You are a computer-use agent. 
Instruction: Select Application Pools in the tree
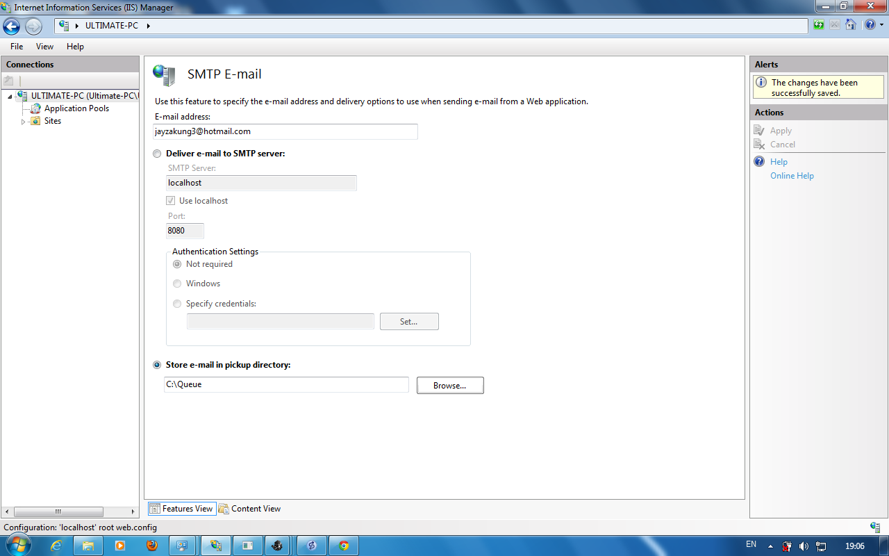click(x=76, y=108)
